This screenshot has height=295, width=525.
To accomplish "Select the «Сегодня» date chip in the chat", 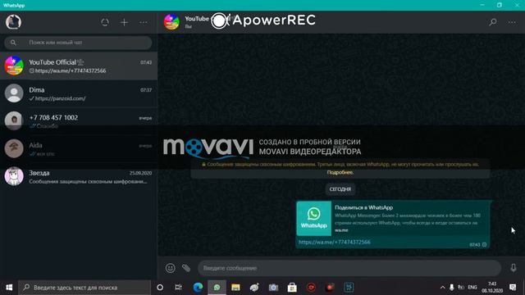I will click(340, 189).
